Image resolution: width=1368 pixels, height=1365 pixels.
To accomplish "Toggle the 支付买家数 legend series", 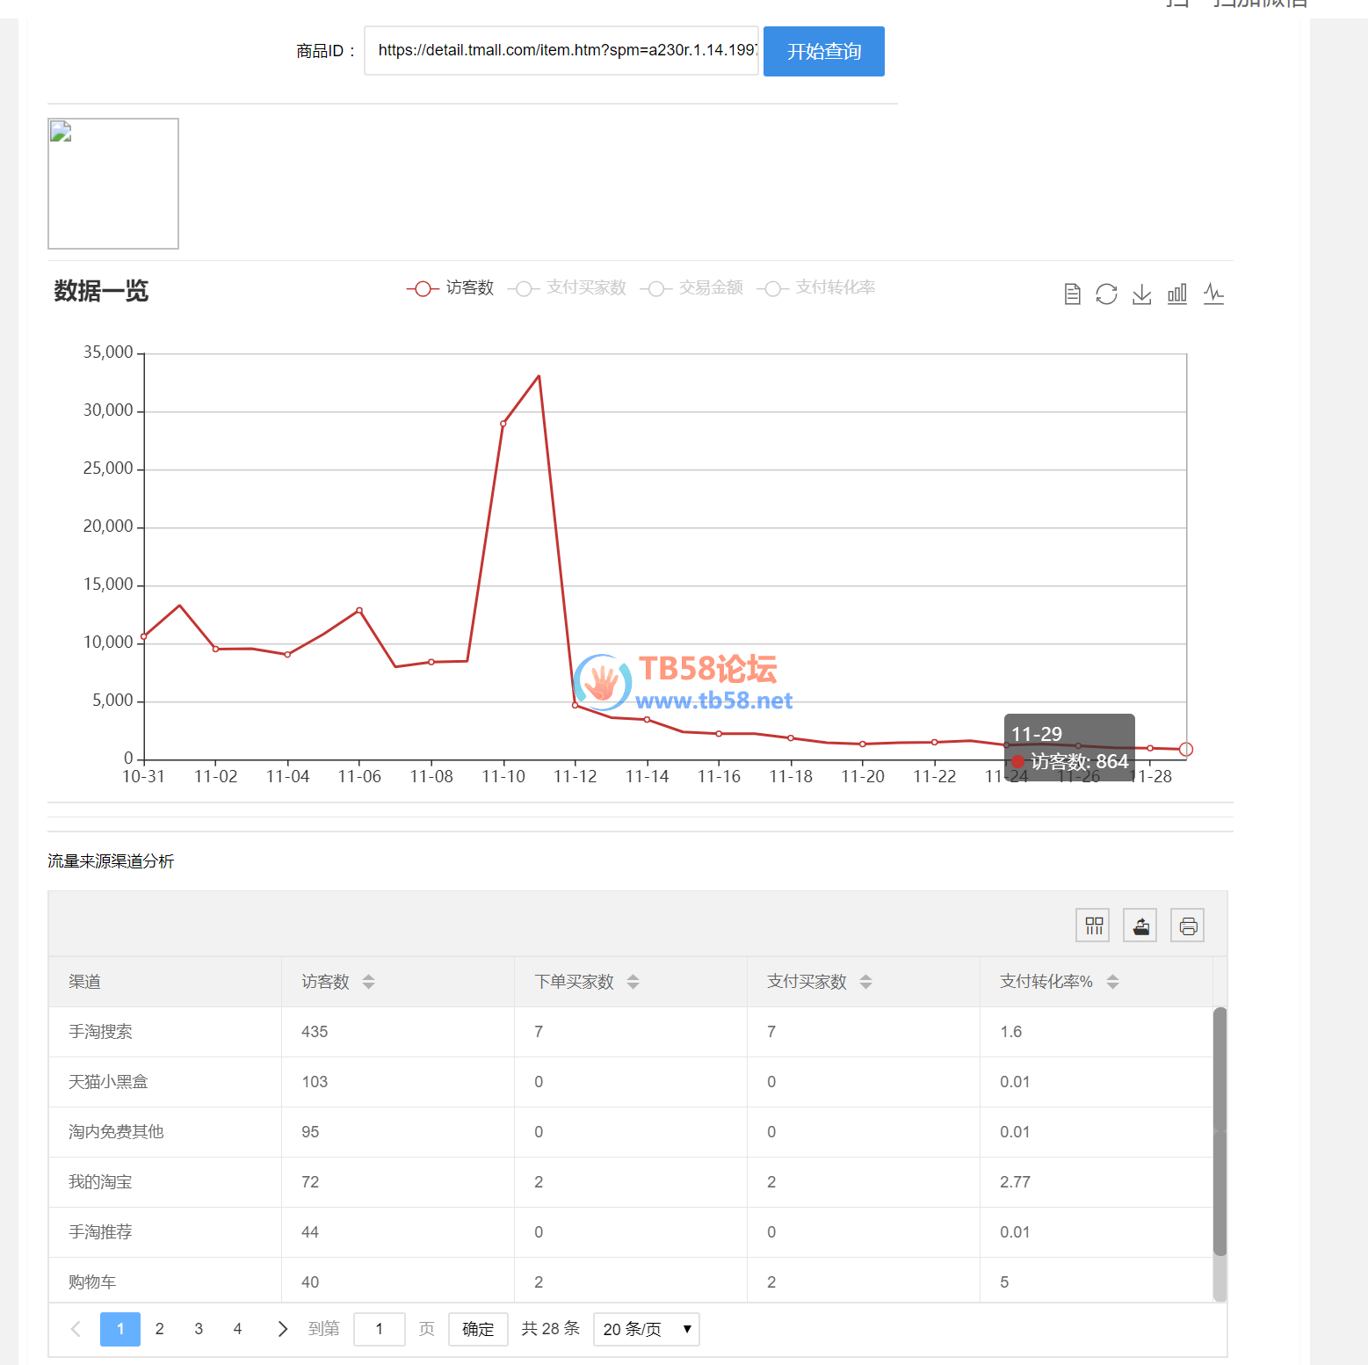I will (x=568, y=288).
